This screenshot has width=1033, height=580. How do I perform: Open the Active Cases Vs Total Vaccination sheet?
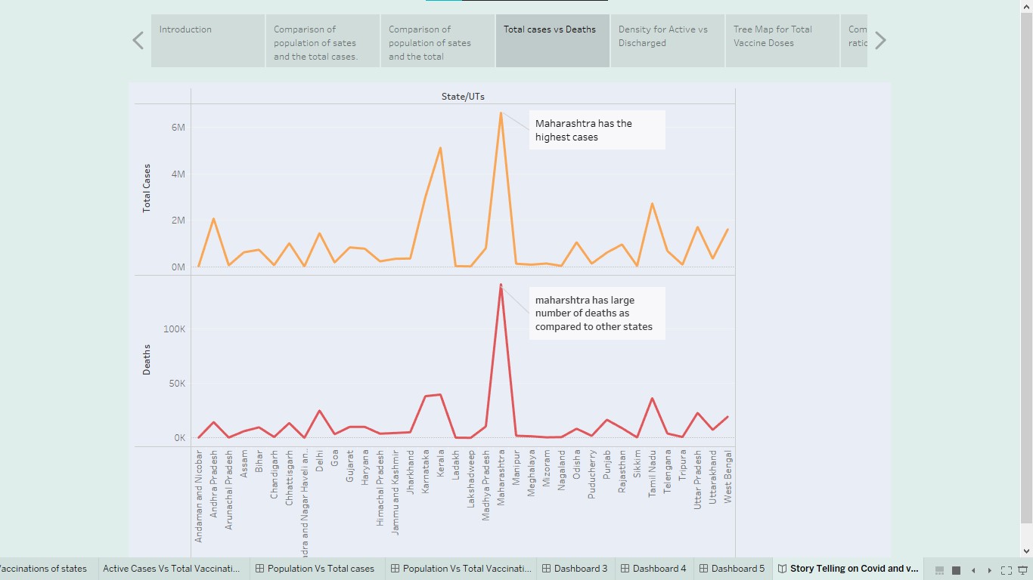click(172, 568)
